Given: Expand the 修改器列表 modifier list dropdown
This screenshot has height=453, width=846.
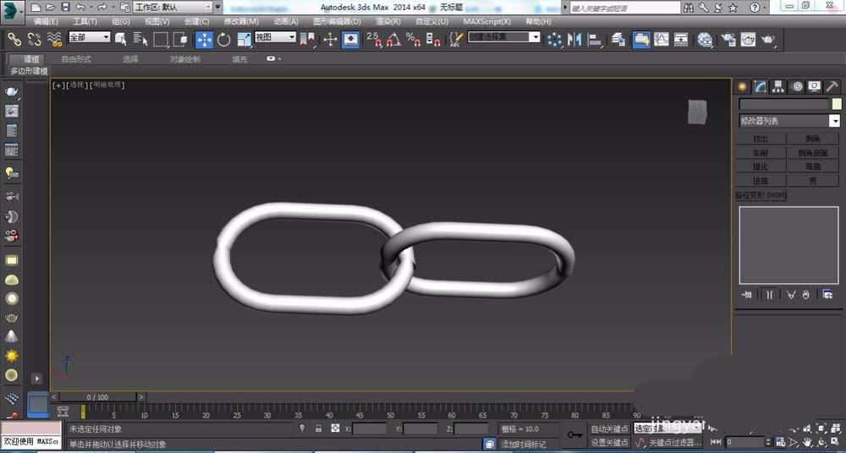Looking at the screenshot, I should (834, 121).
